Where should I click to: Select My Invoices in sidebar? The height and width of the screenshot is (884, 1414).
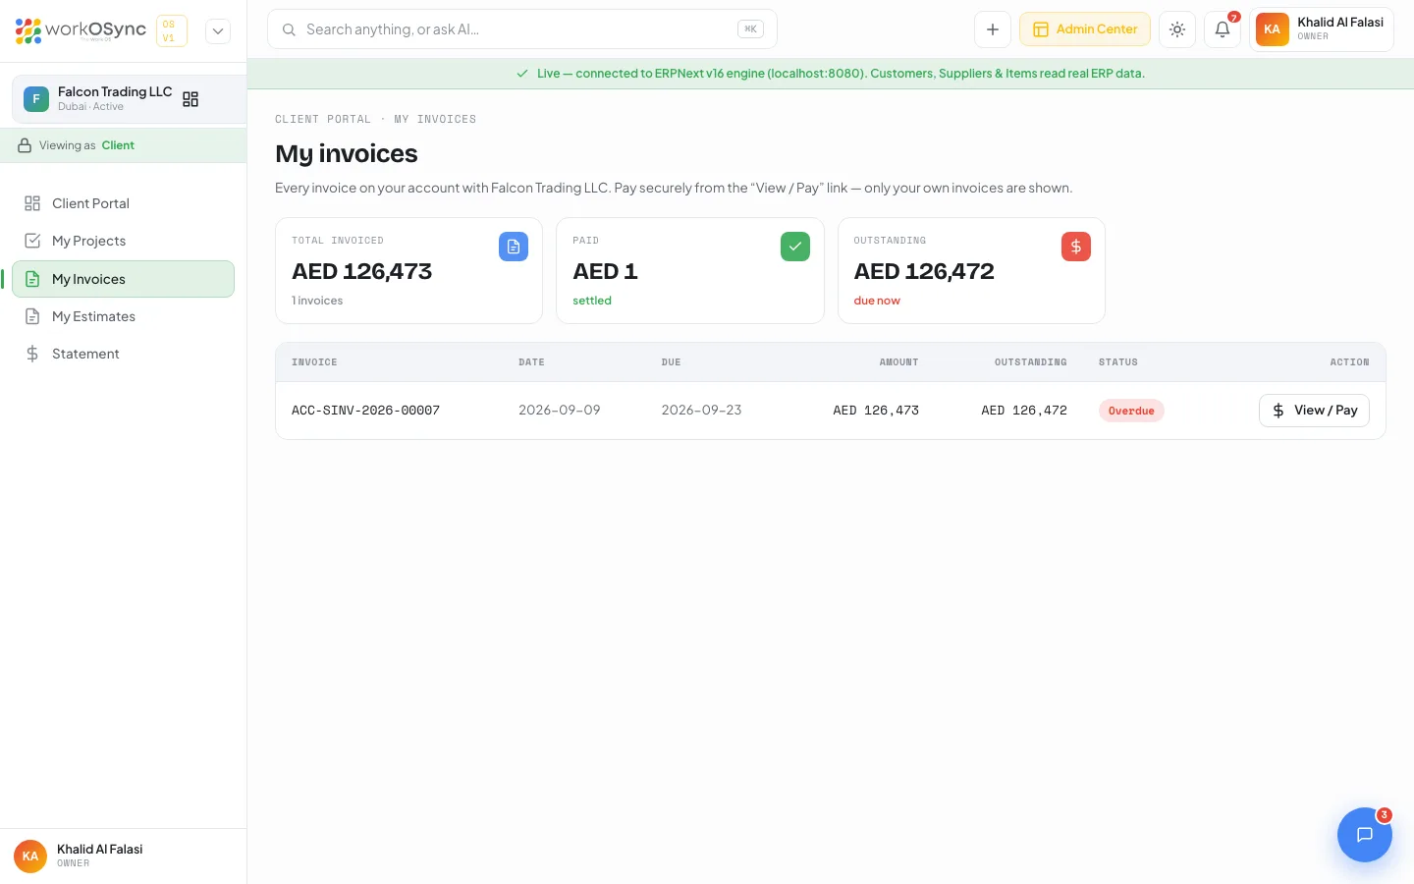pyautogui.click(x=123, y=279)
